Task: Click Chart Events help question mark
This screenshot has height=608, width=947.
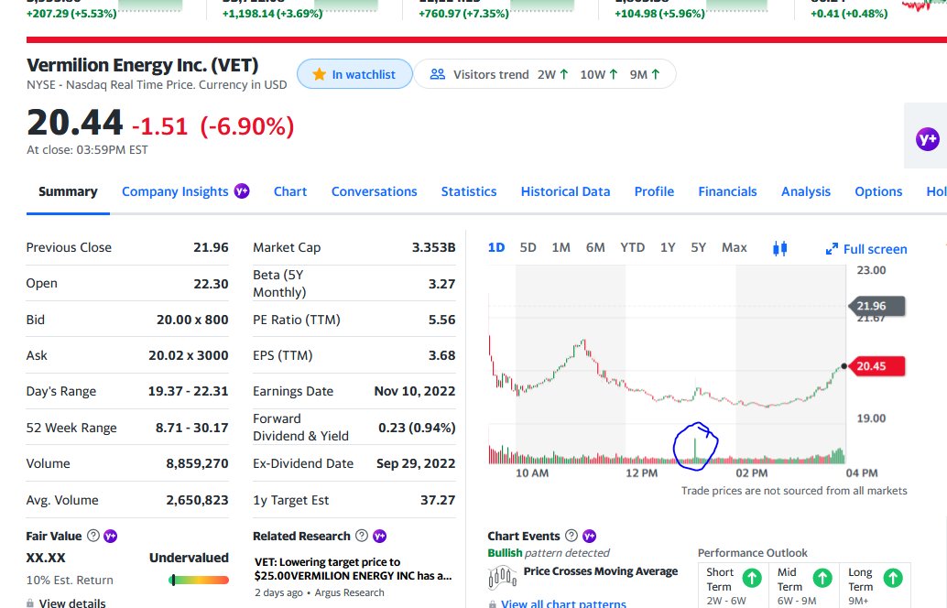Action: pyautogui.click(x=571, y=536)
